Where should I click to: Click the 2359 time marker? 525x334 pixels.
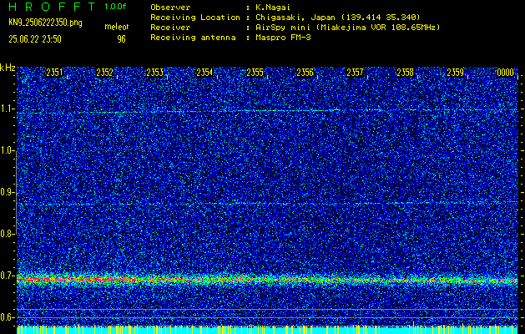456,73
